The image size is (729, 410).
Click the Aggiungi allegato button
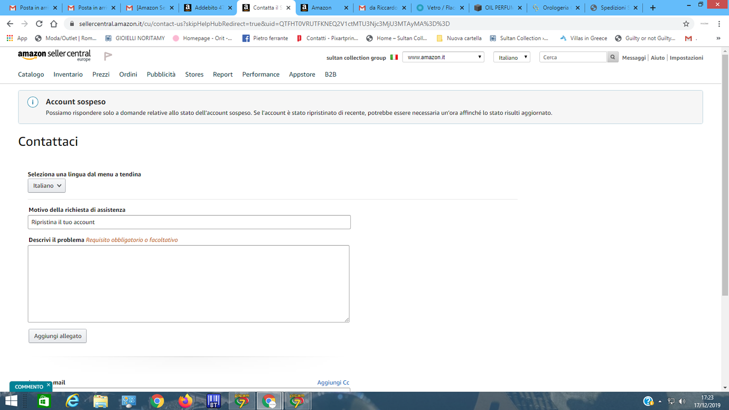(x=58, y=336)
